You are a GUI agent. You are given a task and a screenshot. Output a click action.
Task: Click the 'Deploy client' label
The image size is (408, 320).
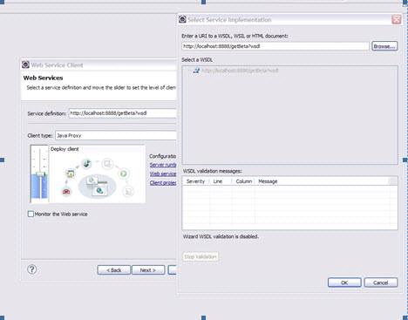click(x=65, y=149)
